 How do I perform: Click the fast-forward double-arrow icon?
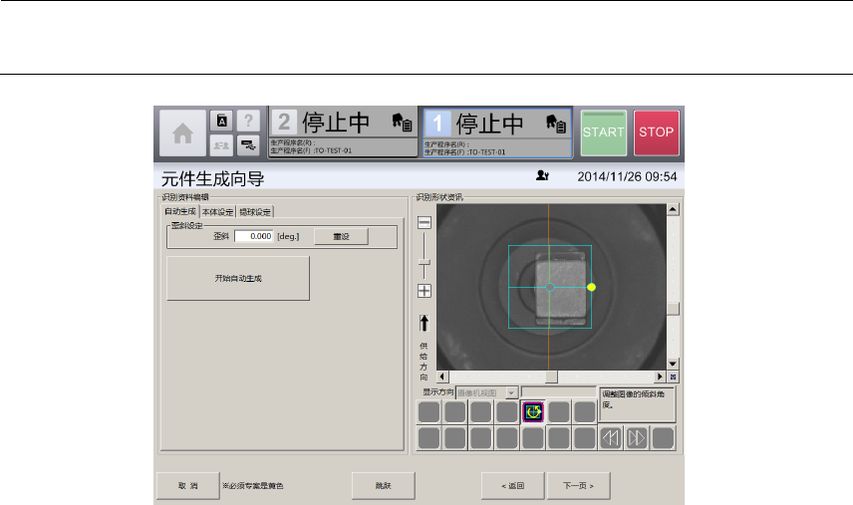(x=636, y=436)
